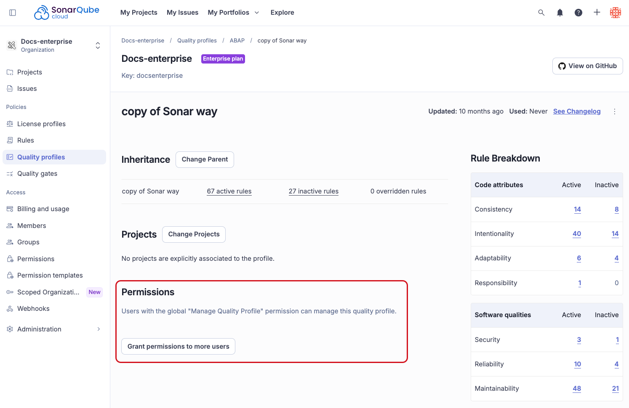The height and width of the screenshot is (408, 629).
Task: Click the Permission templates lock icon
Action: [x=10, y=276]
